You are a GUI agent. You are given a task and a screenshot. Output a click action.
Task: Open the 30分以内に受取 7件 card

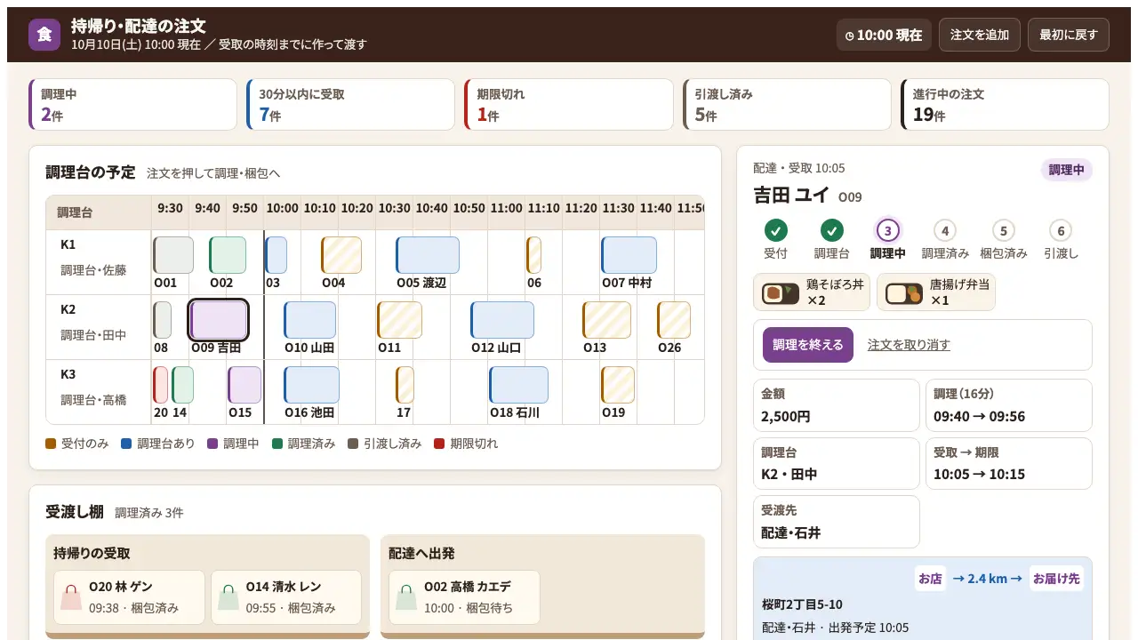(350, 105)
